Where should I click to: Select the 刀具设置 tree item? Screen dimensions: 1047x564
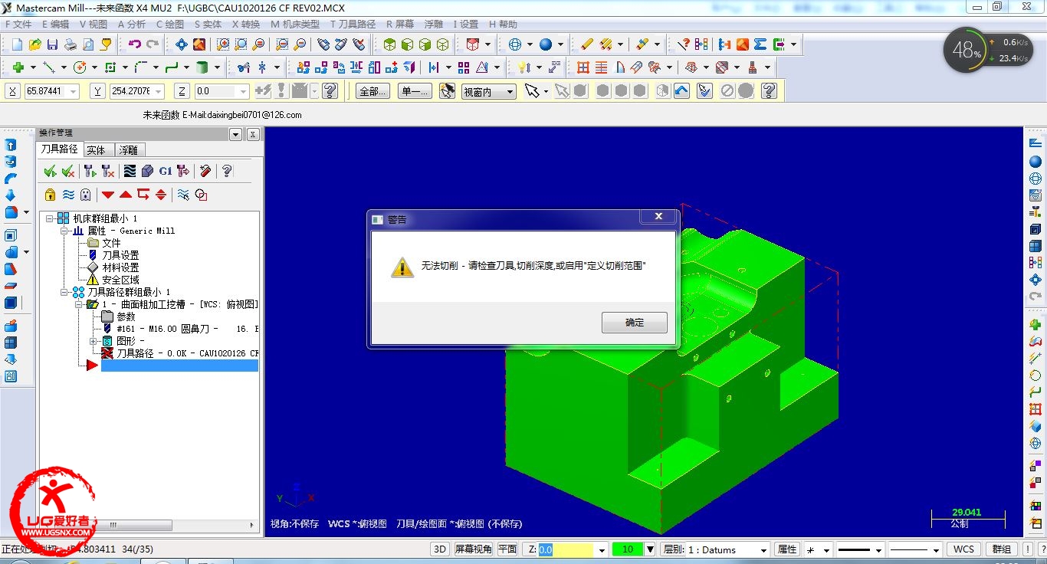pos(120,255)
